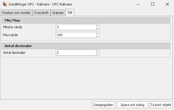Viewport: 174px width, 110px height.
Task: Increase Maxvärde with up arrow
Action: [97, 34]
